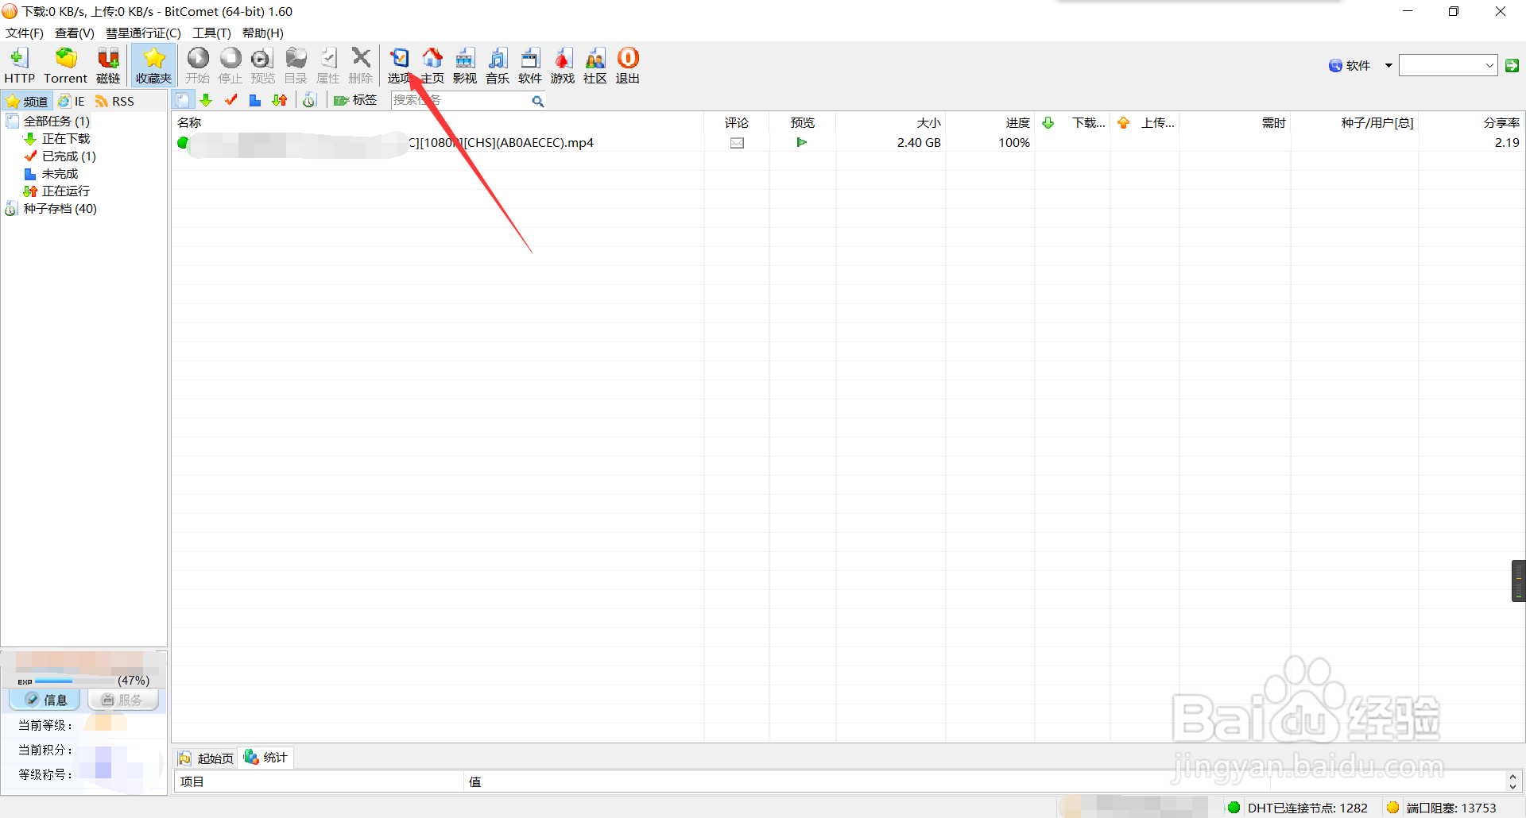Toggle the running tasks filter icon
Screen dimensions: 1526x818
pyautogui.click(x=280, y=100)
